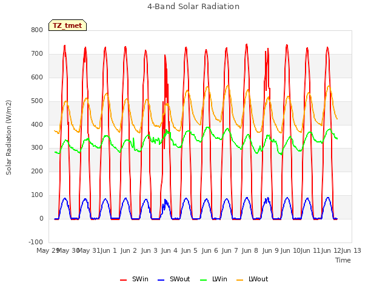The image size is (388, 291).
Task: Click the 'Jun 2' x-axis date label
Action: 129,250
